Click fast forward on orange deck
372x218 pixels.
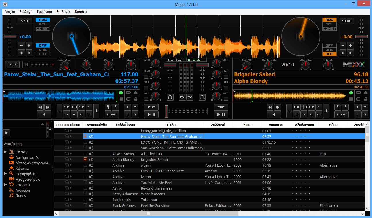(x=277, y=107)
